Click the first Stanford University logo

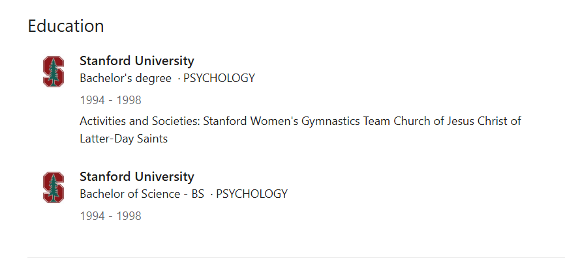pyautogui.click(x=53, y=71)
